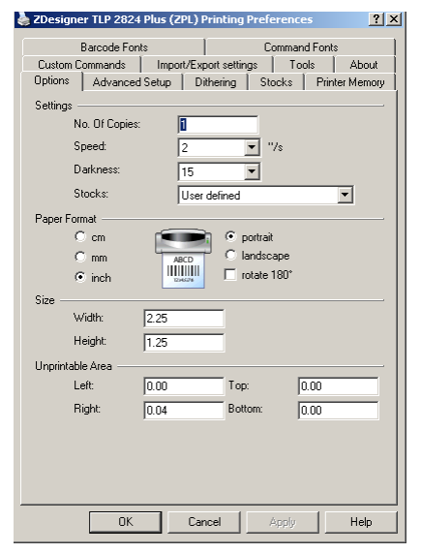Switch to the Barcode Fonts tab
Image resolution: width=421 pixels, height=553 pixels.
113,46
